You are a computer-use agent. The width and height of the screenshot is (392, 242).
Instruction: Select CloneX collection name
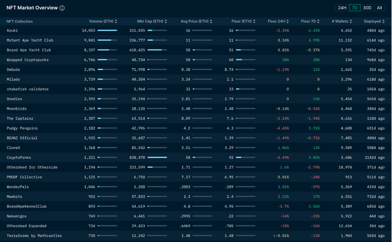[x=13, y=147]
